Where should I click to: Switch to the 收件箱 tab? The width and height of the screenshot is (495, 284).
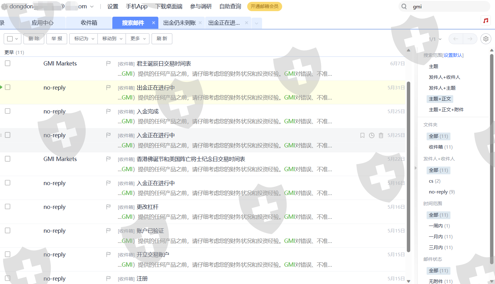pyautogui.click(x=89, y=23)
